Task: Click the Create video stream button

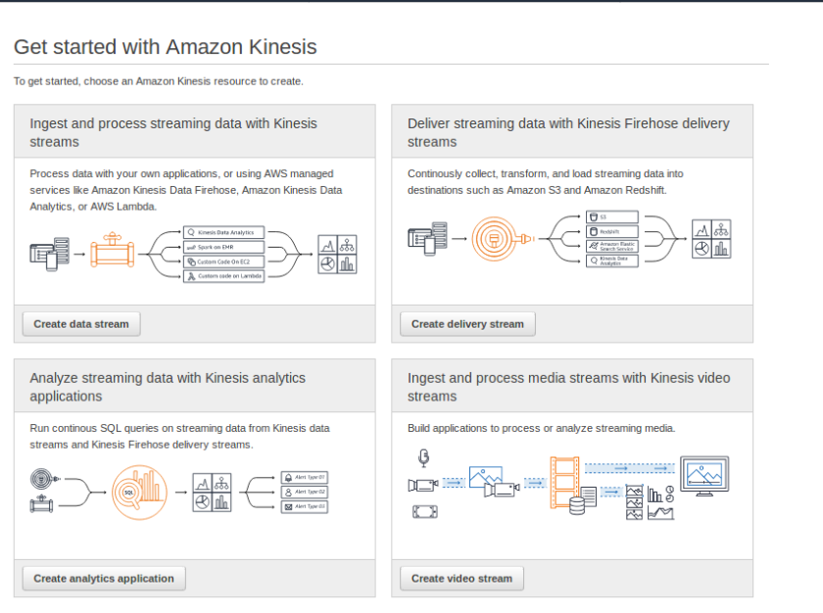Action: pyautogui.click(x=461, y=578)
